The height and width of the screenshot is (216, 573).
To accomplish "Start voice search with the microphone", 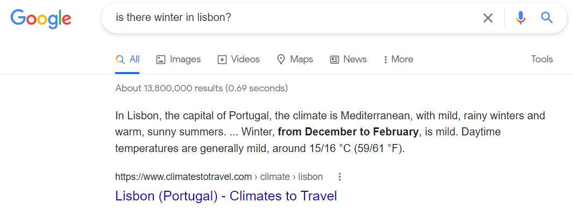I will pyautogui.click(x=520, y=18).
